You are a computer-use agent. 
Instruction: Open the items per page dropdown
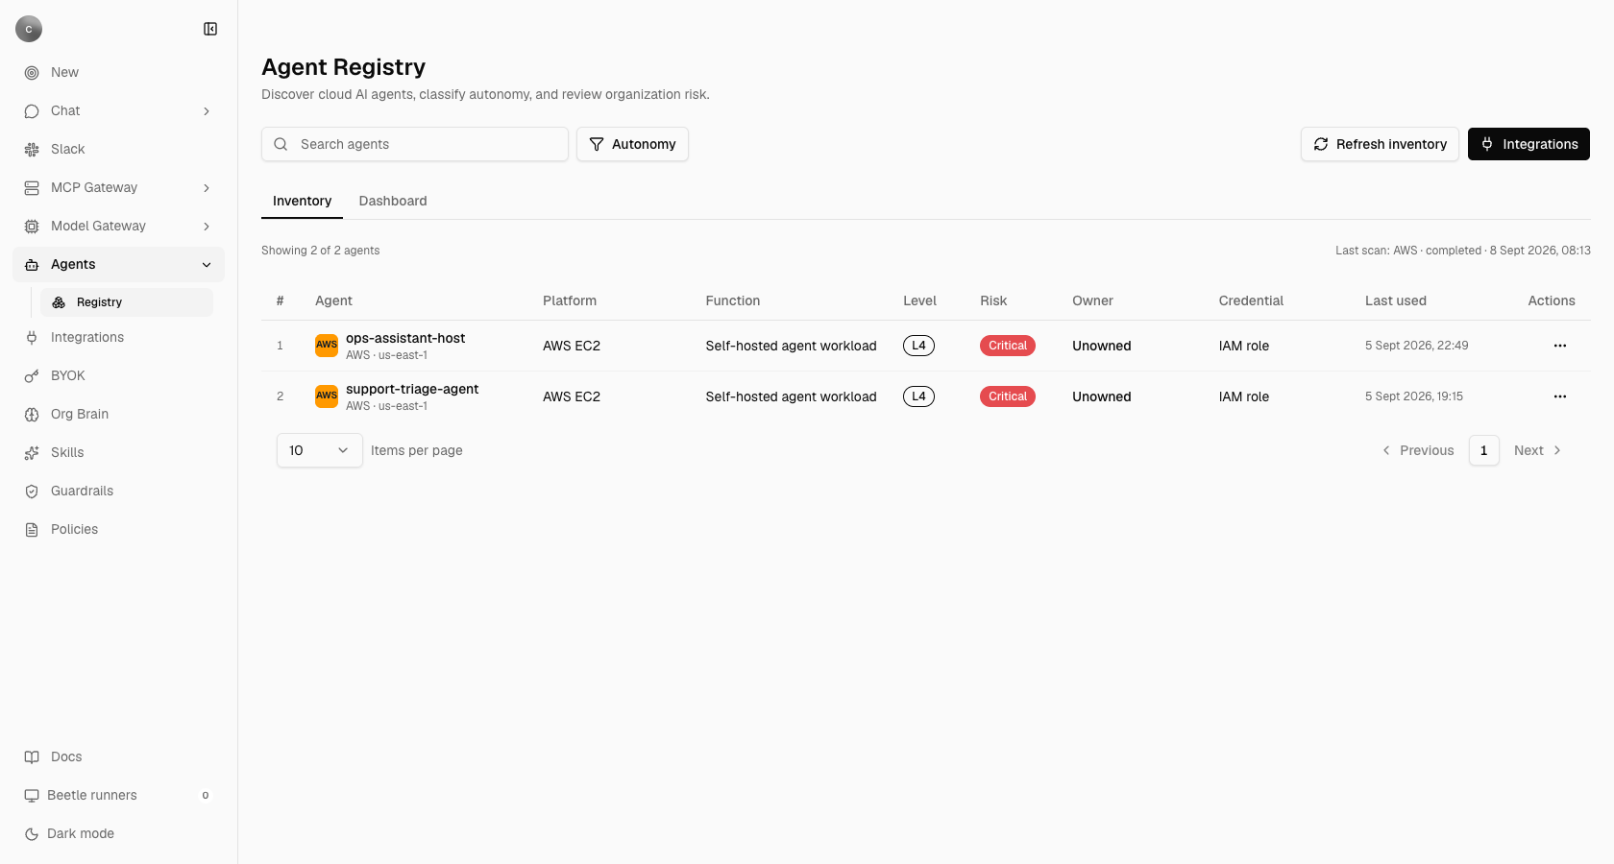click(x=320, y=450)
